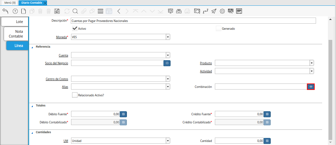Click the settings gear icon in the toolbar
Screen dimensions: 336x145
pyautogui.click(x=222, y=11)
